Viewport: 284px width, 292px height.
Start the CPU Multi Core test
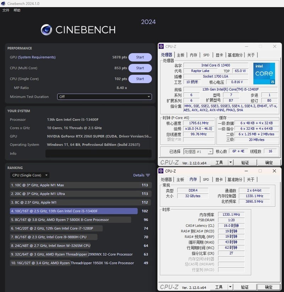(140, 68)
